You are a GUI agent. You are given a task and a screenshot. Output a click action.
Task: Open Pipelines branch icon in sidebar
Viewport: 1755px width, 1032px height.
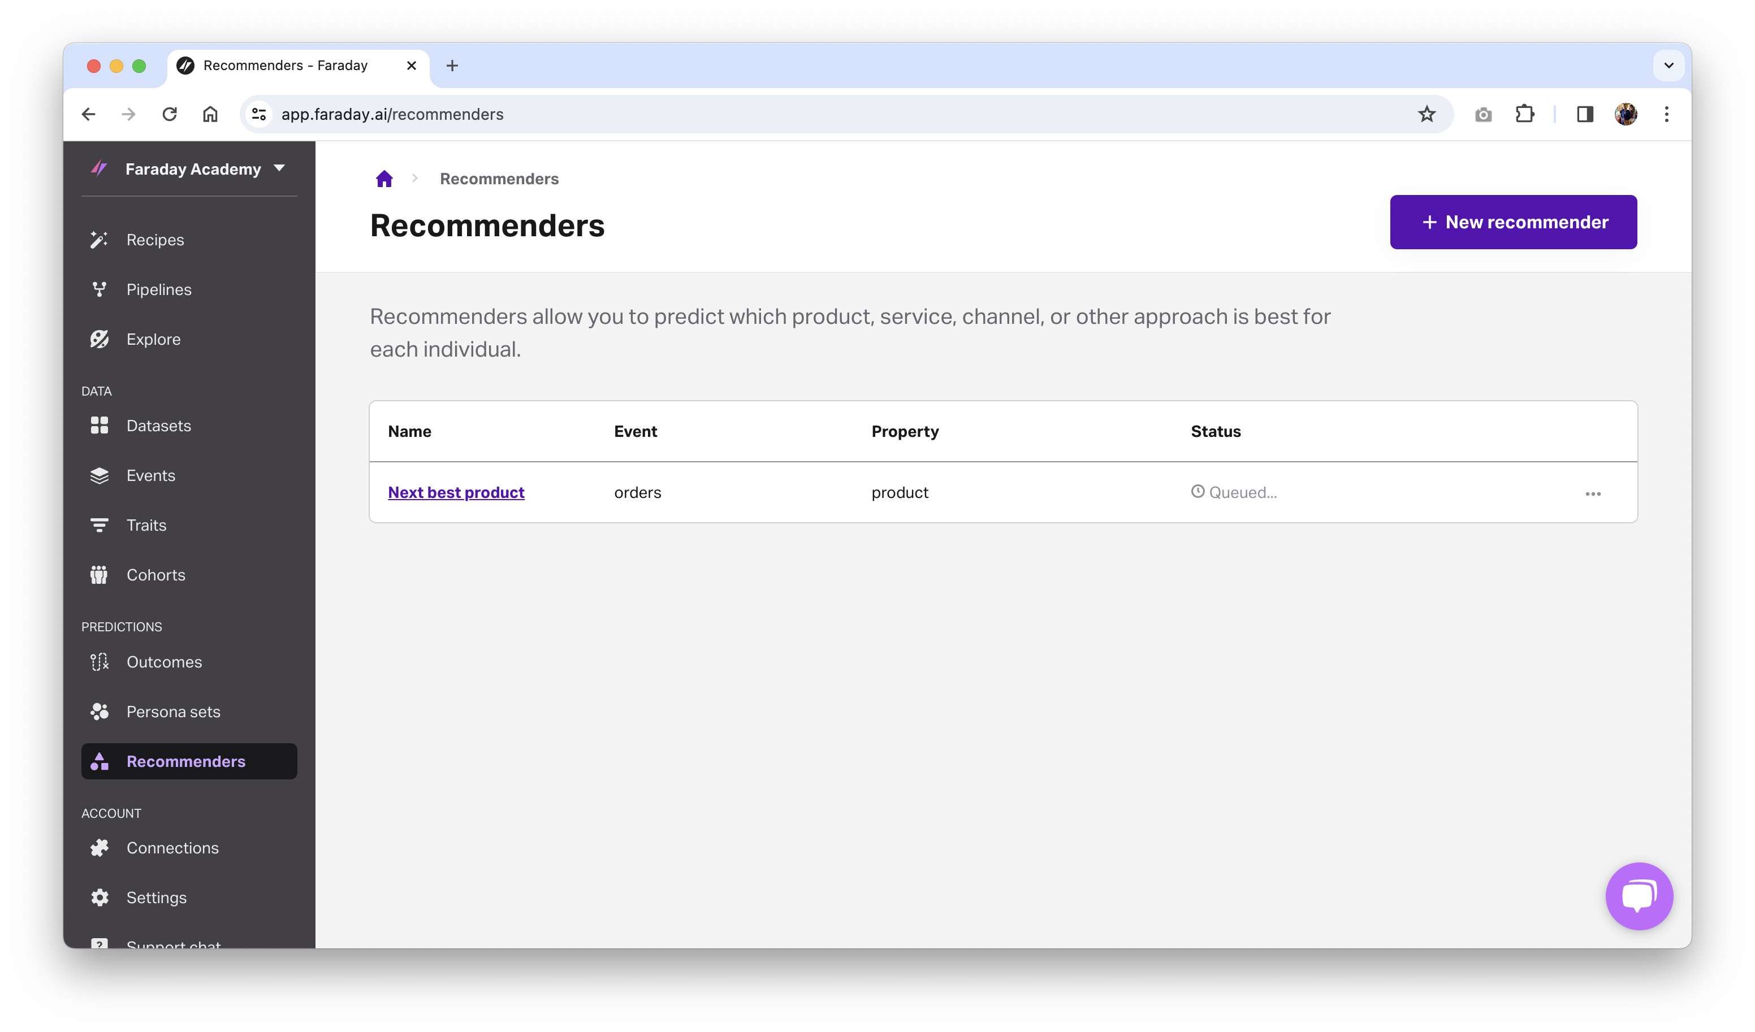click(x=99, y=290)
